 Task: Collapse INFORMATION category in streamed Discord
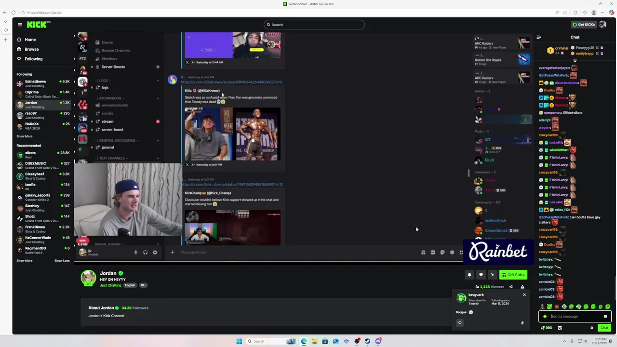tap(110, 98)
